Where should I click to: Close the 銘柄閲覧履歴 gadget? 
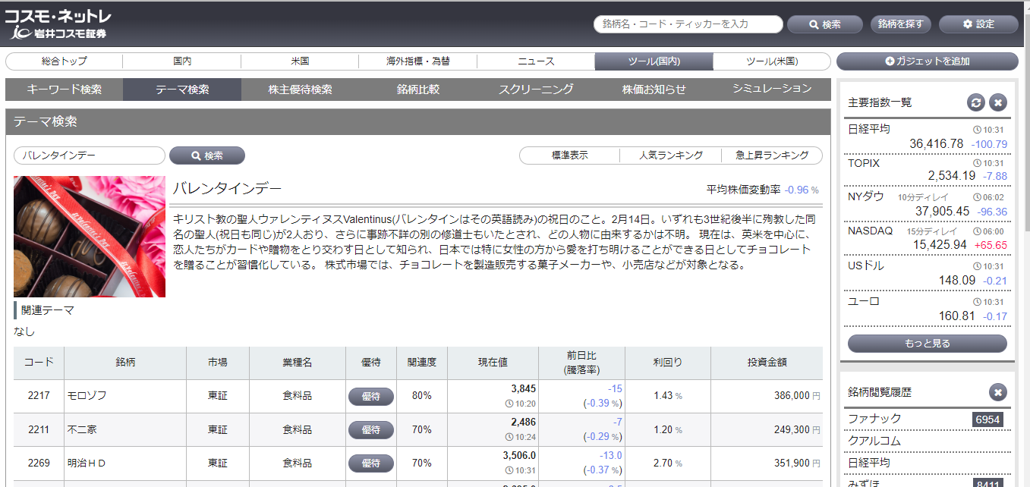point(998,392)
